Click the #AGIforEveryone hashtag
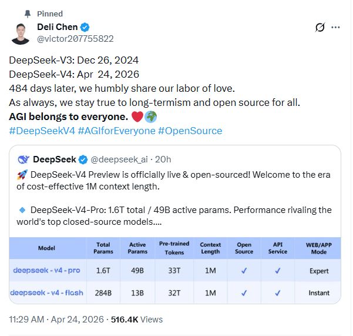 pos(116,131)
